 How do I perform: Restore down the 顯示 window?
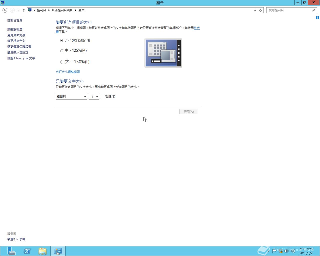click(x=304, y=2)
